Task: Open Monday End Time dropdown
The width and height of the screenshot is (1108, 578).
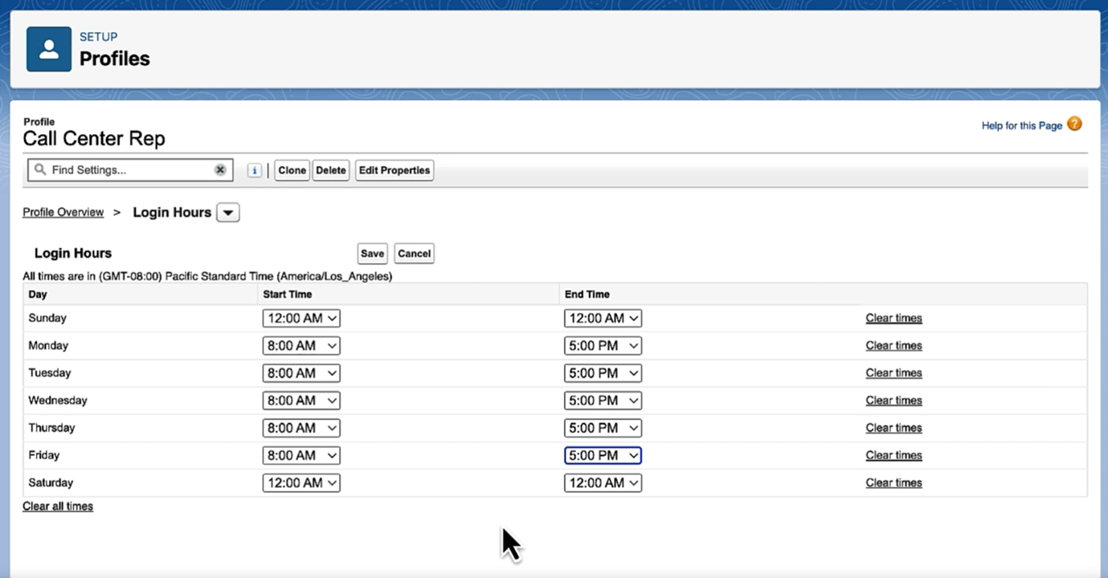Action: click(x=603, y=346)
